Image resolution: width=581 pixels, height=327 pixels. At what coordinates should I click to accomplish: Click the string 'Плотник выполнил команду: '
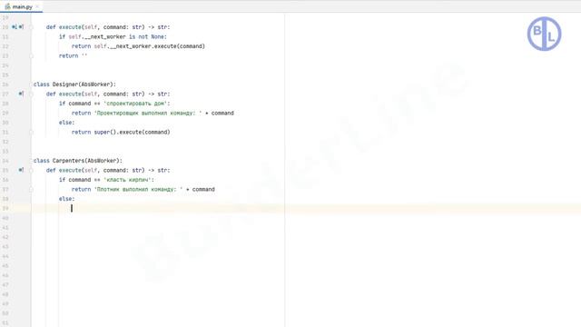[x=138, y=190]
